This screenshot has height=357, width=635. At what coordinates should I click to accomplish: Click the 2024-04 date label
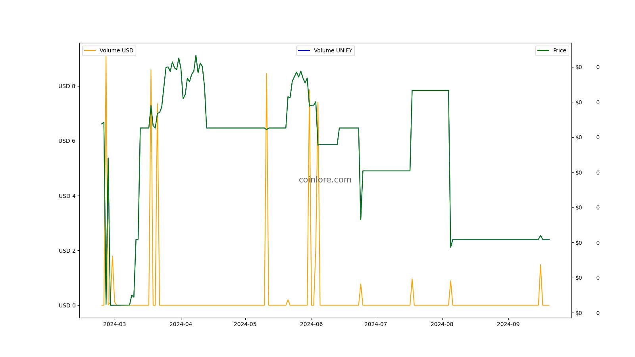(181, 324)
